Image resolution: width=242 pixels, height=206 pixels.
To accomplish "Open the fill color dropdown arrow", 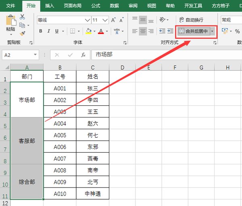I will 94,31.
